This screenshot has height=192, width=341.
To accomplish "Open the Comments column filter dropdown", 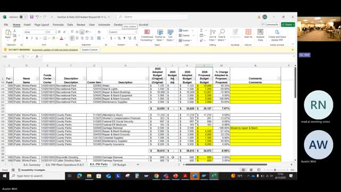I will click(x=279, y=78).
